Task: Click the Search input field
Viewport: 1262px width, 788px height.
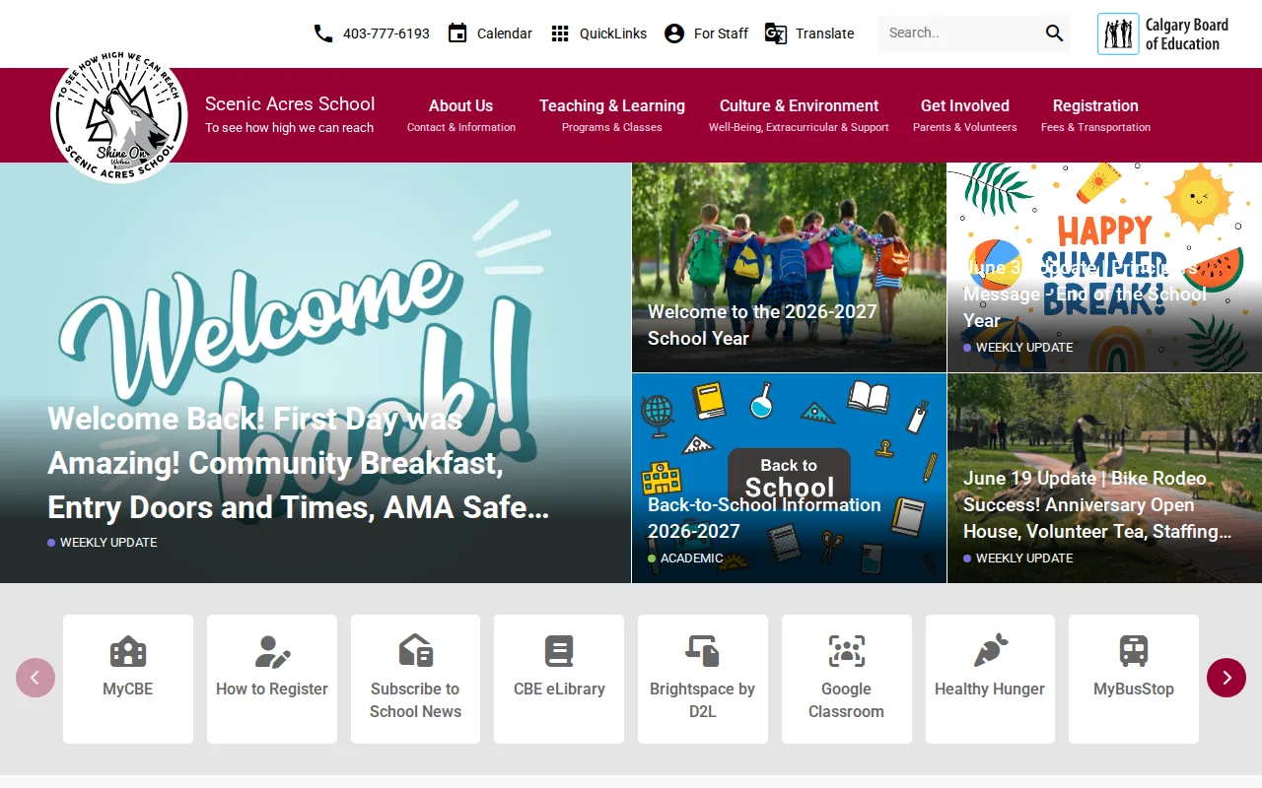Action: [959, 33]
